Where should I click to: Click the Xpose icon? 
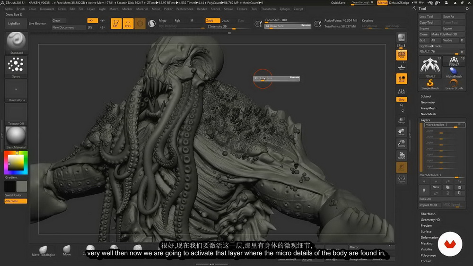point(402,179)
